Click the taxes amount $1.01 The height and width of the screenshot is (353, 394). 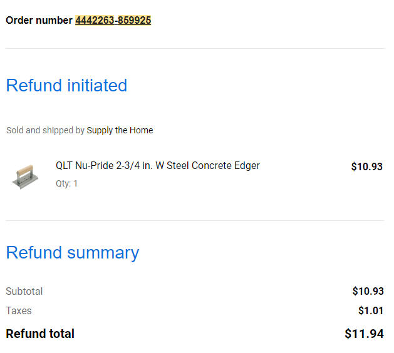point(371,311)
